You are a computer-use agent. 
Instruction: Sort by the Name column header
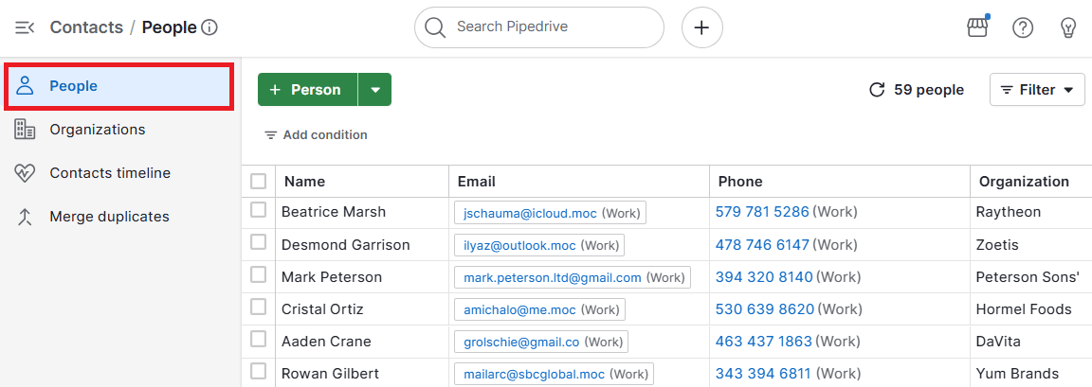point(363,182)
